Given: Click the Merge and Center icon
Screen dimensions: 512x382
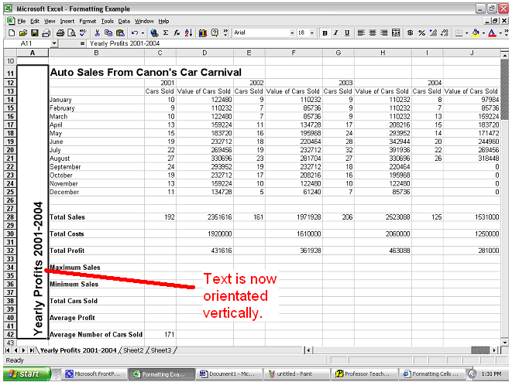Looking at the screenshot, I should pos(395,33).
